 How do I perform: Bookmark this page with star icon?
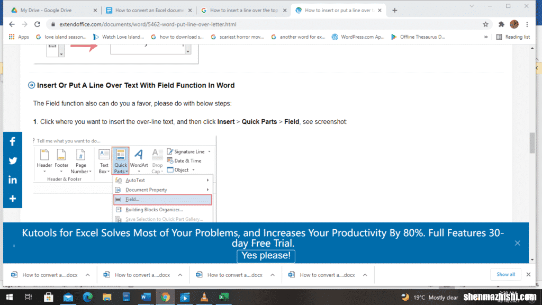click(x=486, y=24)
